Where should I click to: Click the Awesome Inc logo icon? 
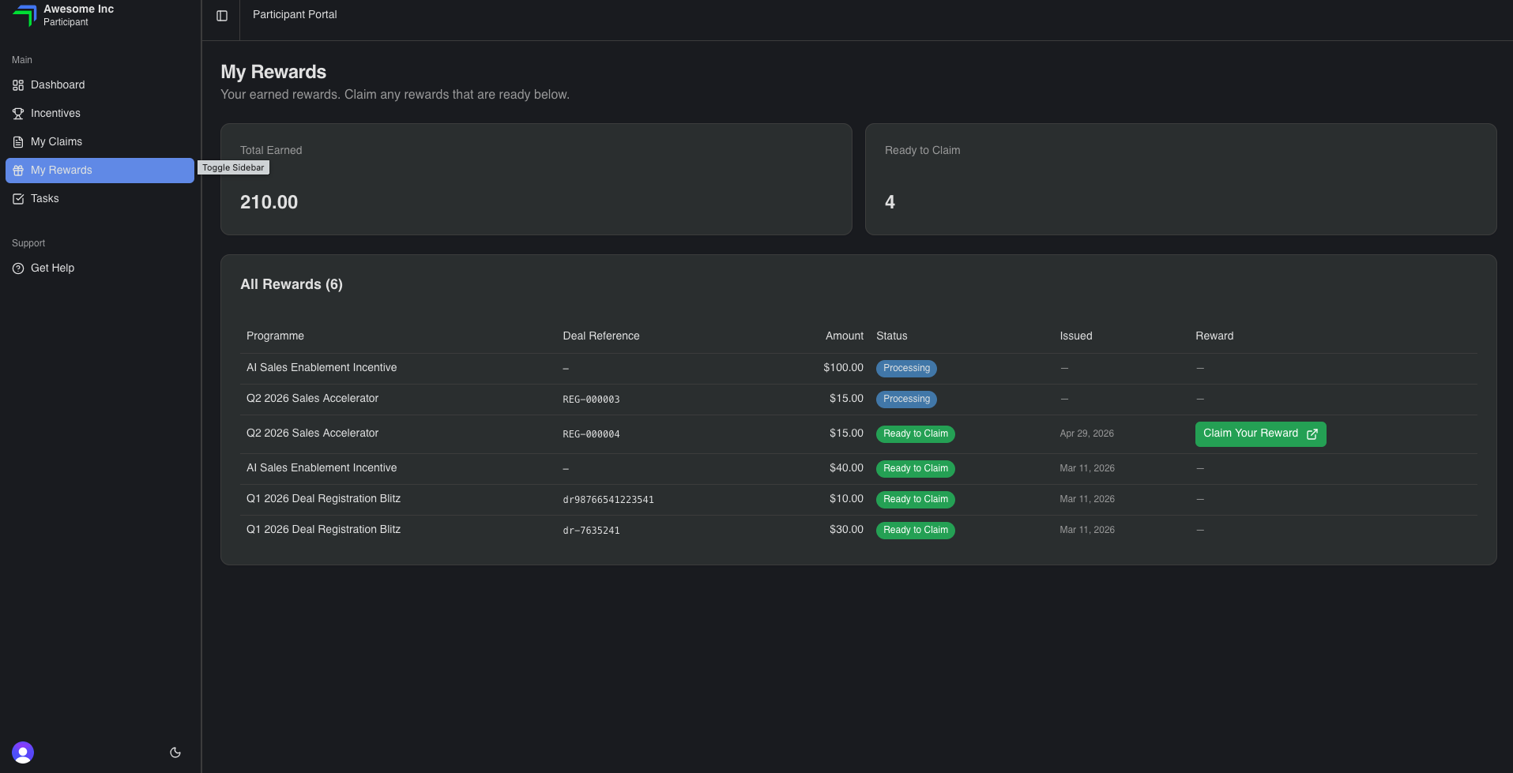(24, 15)
